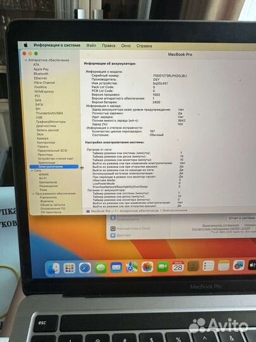This screenshot has width=256, height=342.
Task: Select Принтеры in the sidebar
Action: tap(46, 155)
